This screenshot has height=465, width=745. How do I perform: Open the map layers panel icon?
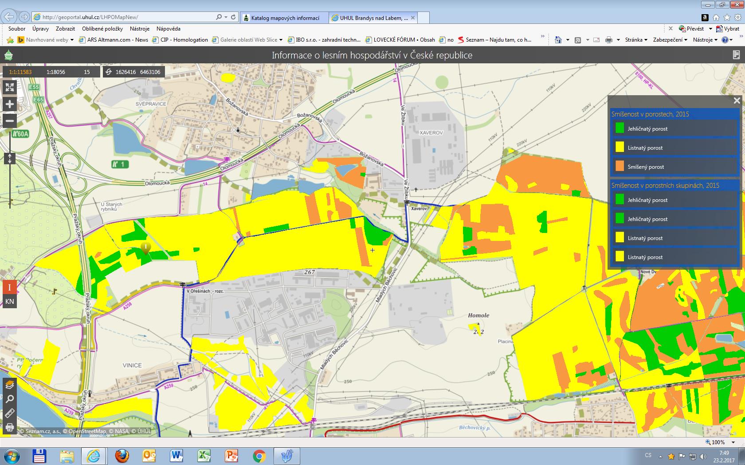pyautogui.click(x=9, y=385)
